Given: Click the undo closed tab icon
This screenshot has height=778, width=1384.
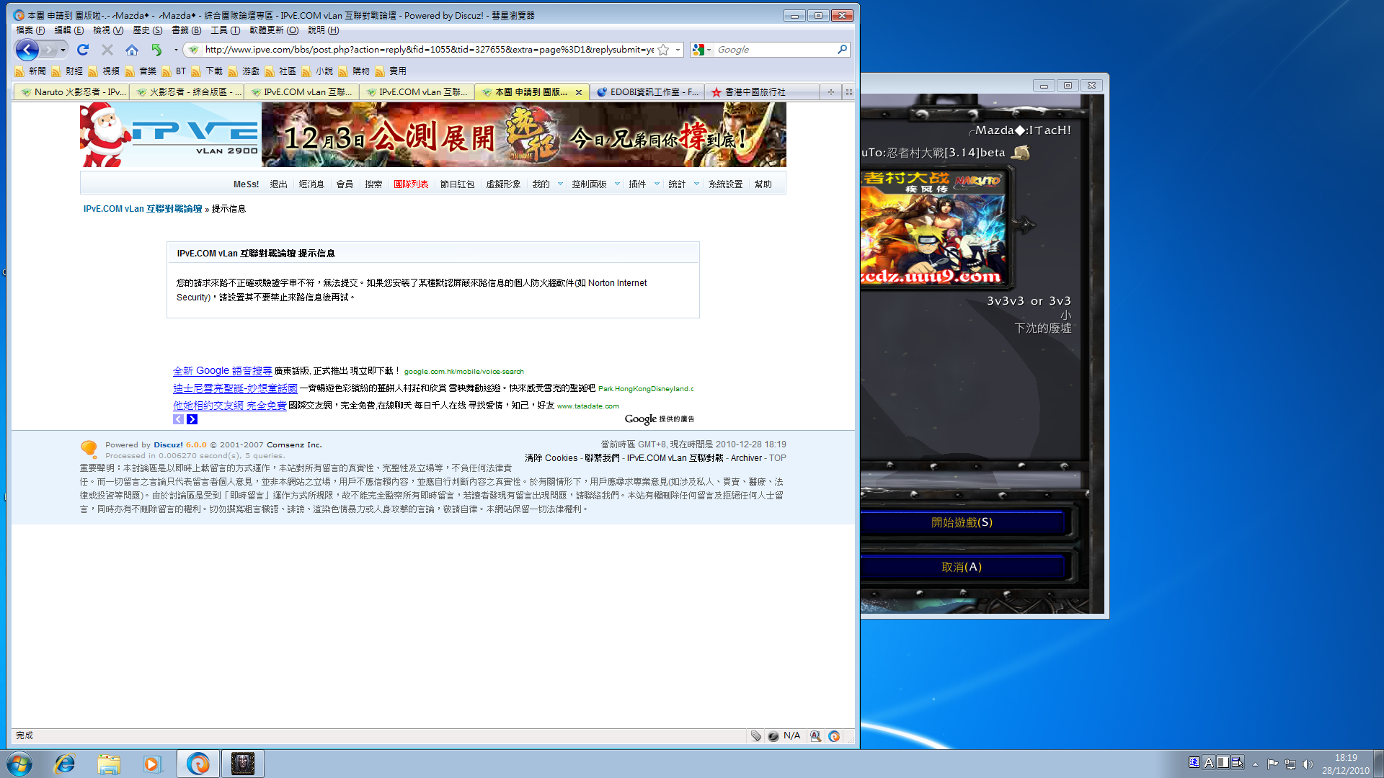Looking at the screenshot, I should click(156, 50).
